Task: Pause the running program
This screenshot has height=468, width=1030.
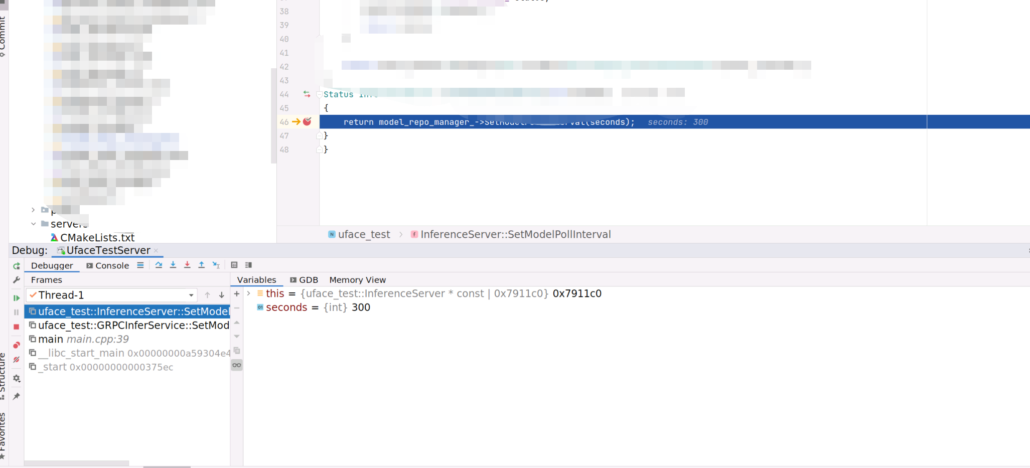Action: 16,313
